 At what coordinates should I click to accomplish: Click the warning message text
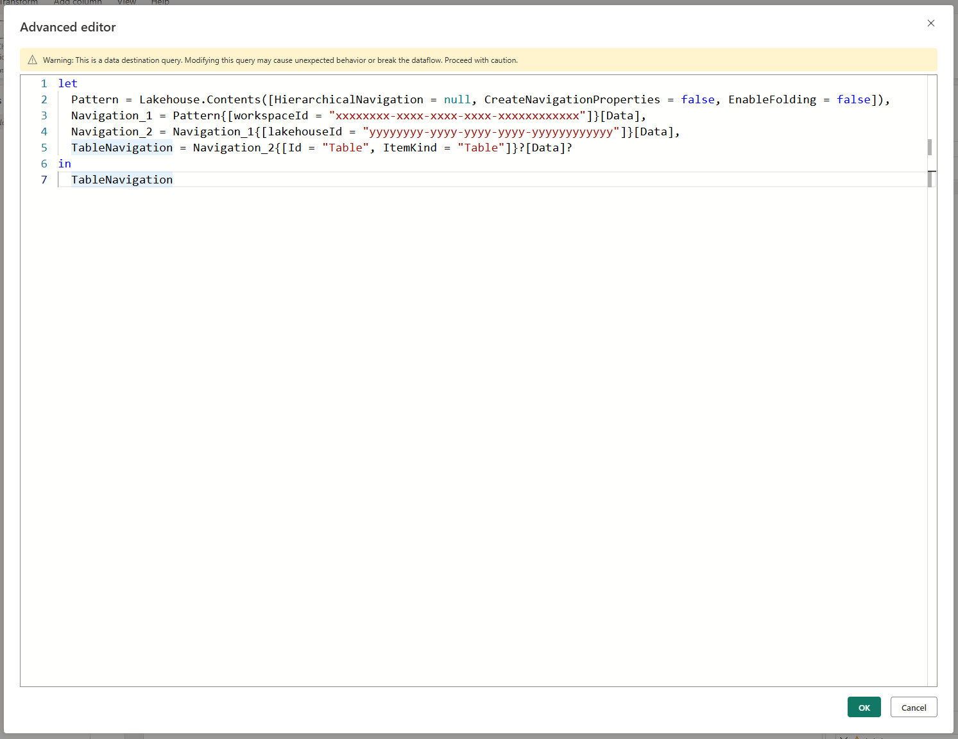280,60
